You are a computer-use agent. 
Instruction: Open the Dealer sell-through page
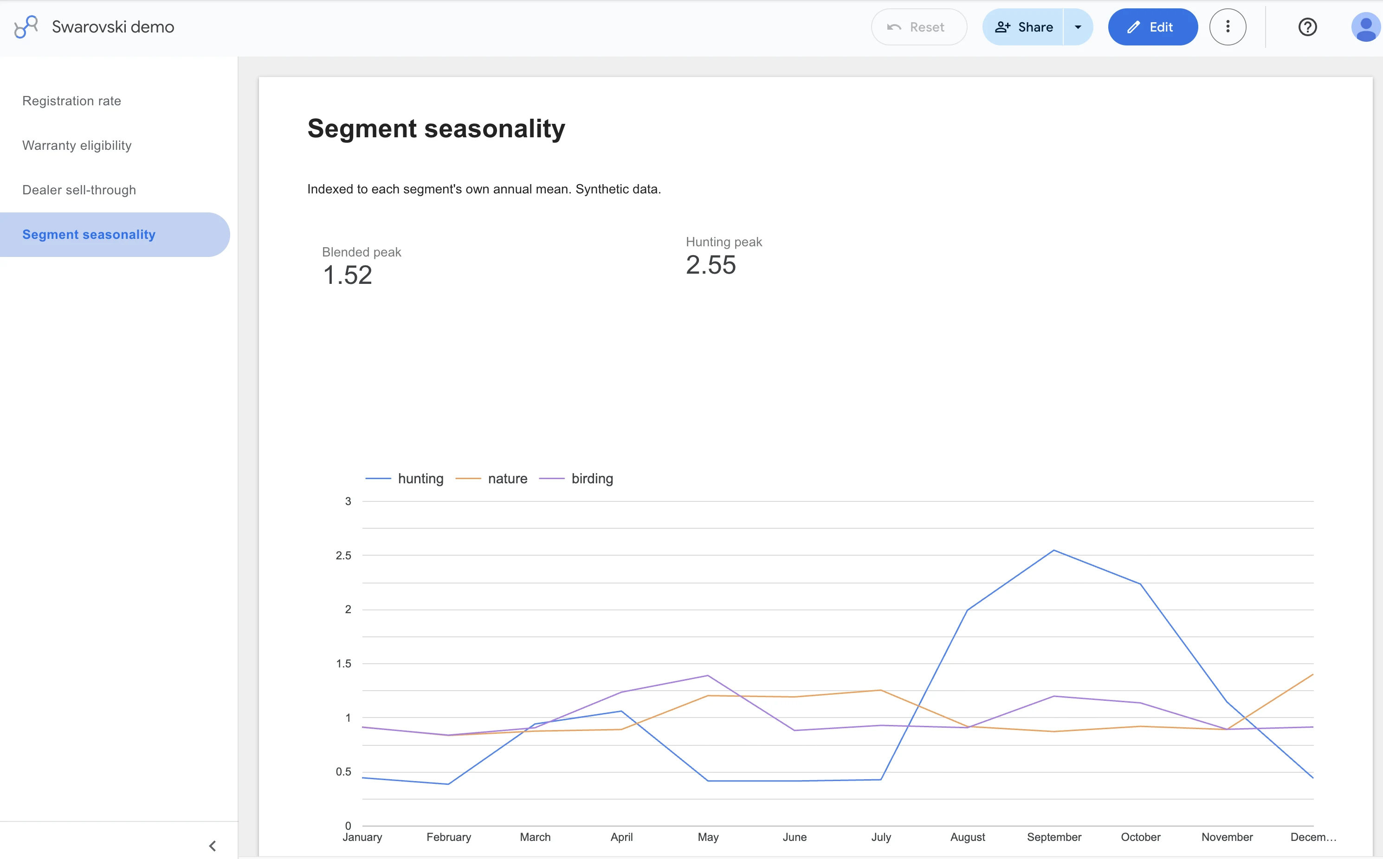coord(79,190)
